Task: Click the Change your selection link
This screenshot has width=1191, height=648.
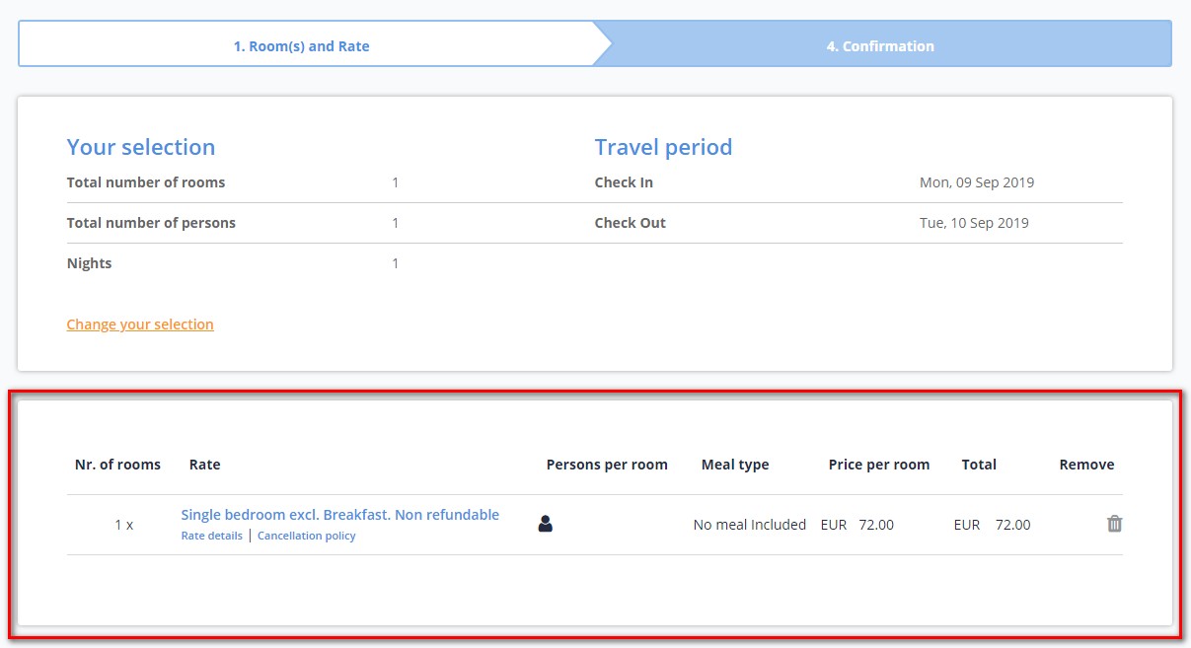Action: click(140, 324)
